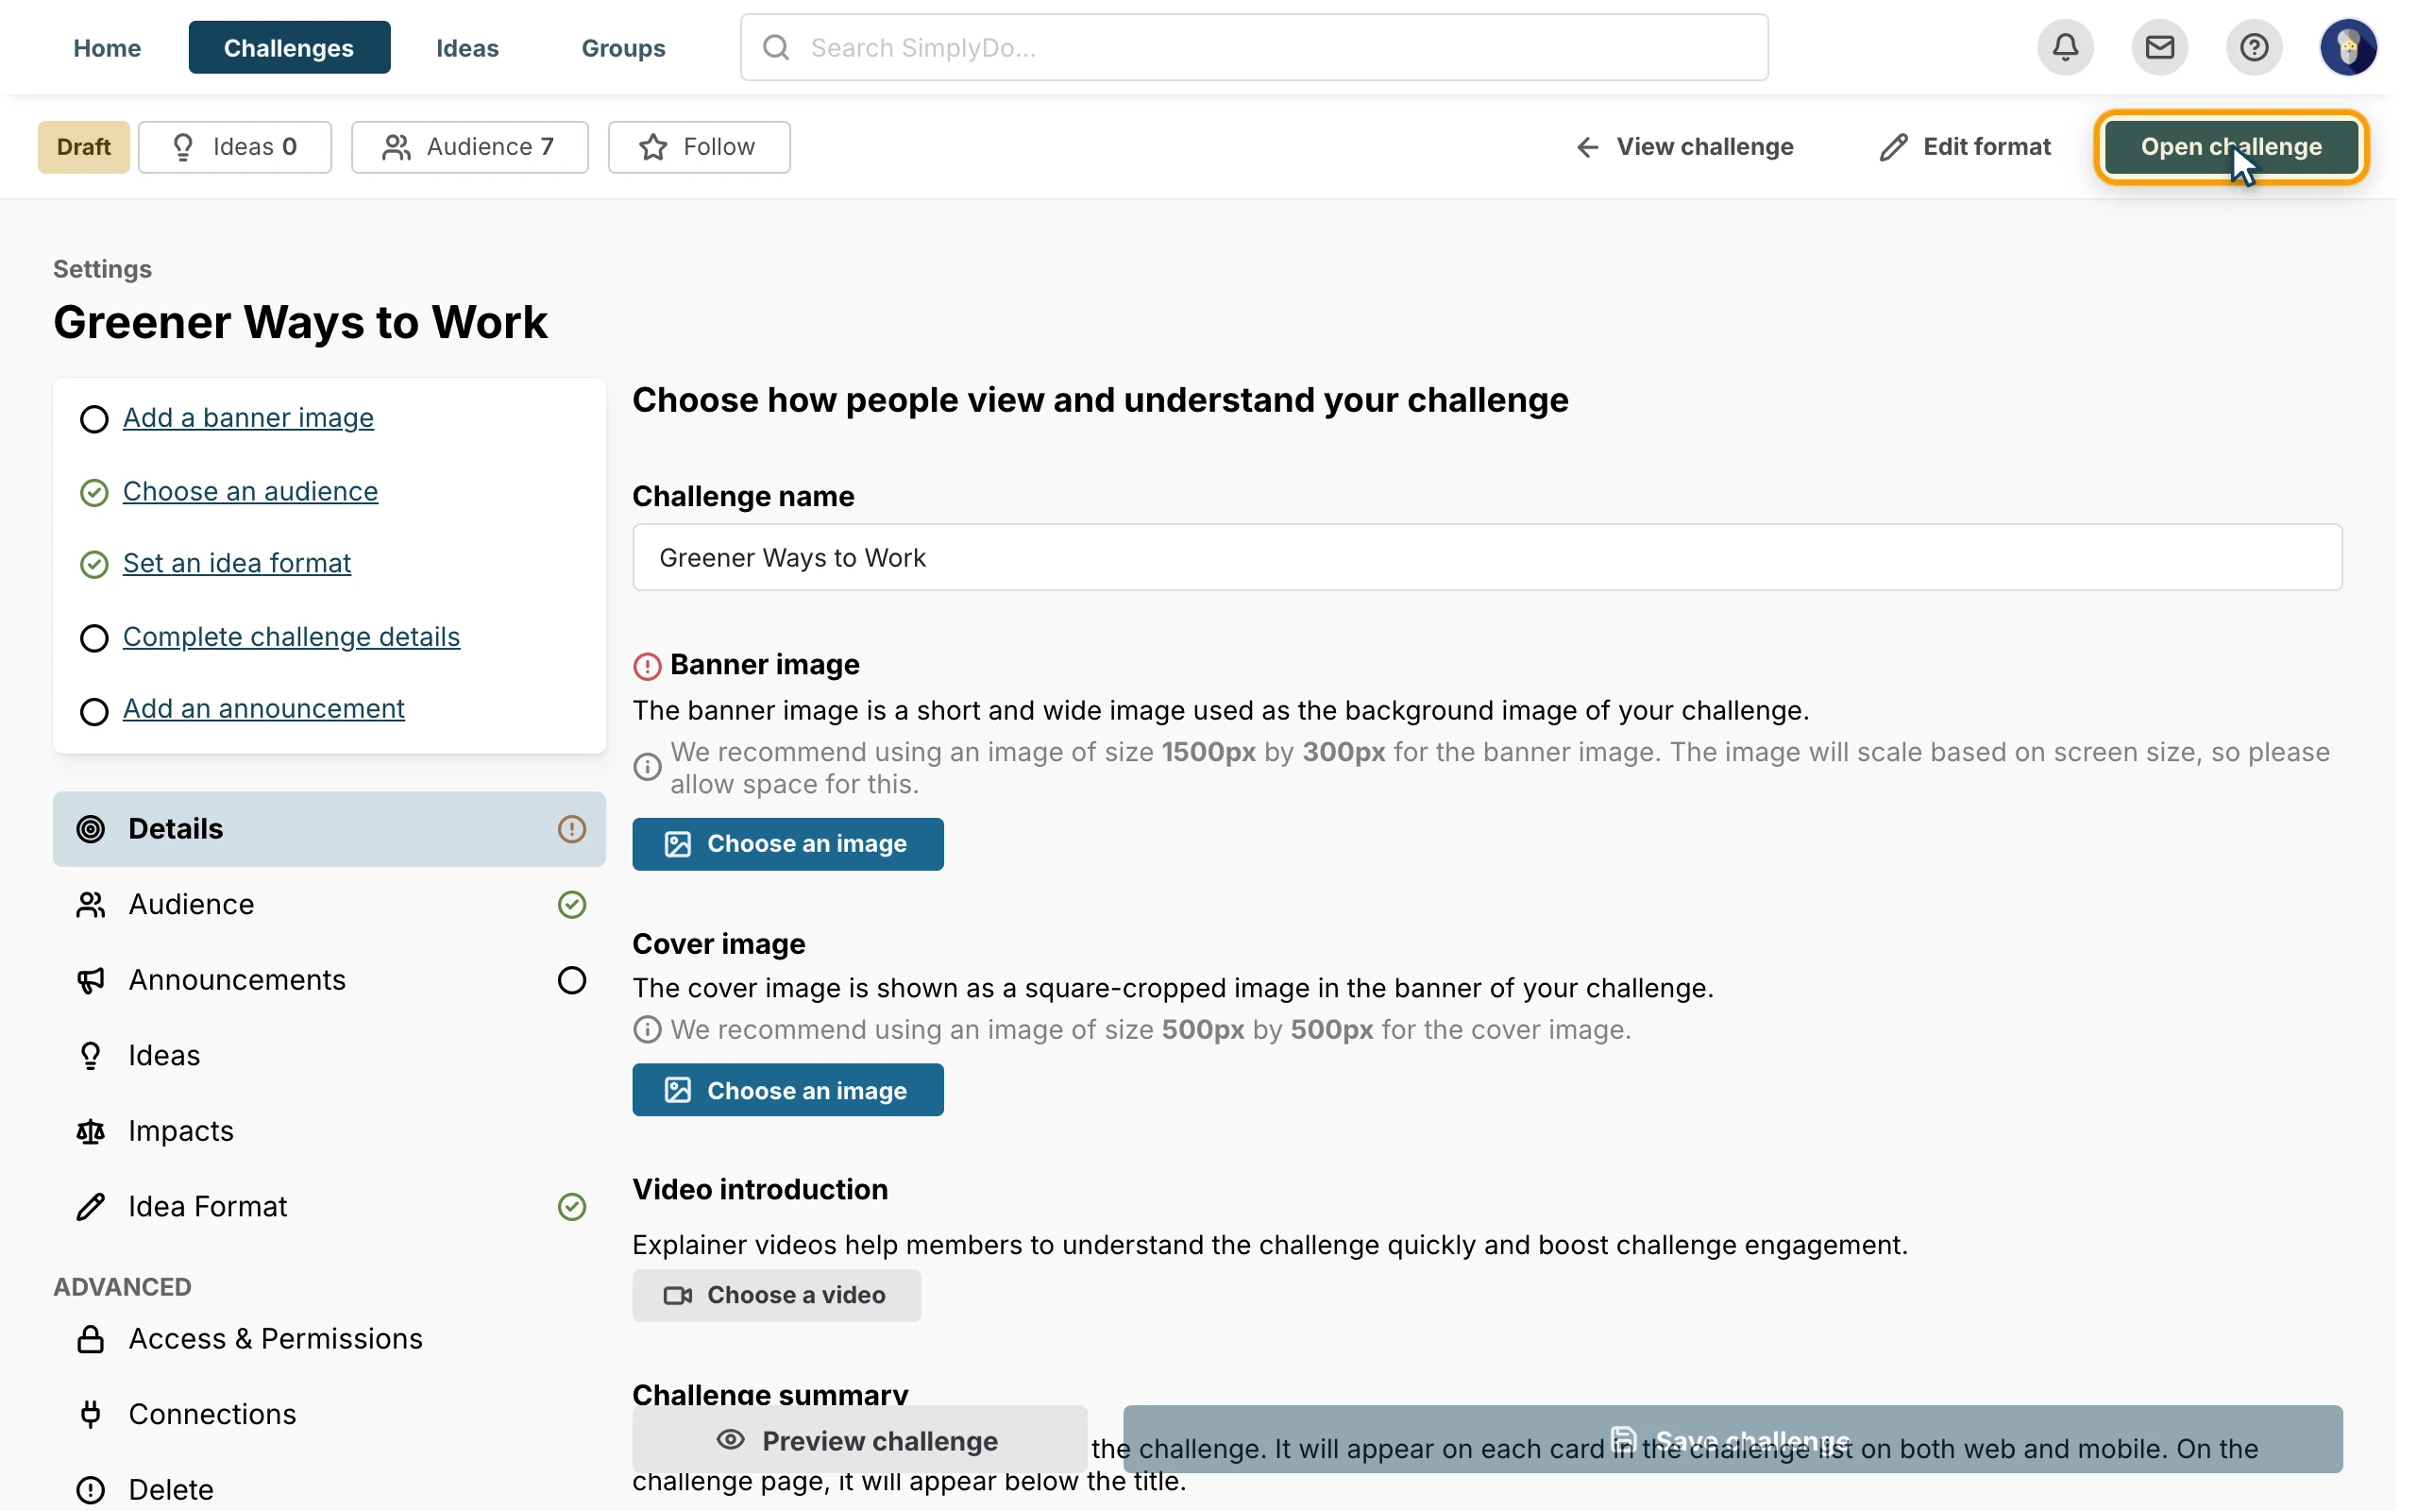Click Edit format
Viewport: 2417px width, 1511px height.
1964,147
